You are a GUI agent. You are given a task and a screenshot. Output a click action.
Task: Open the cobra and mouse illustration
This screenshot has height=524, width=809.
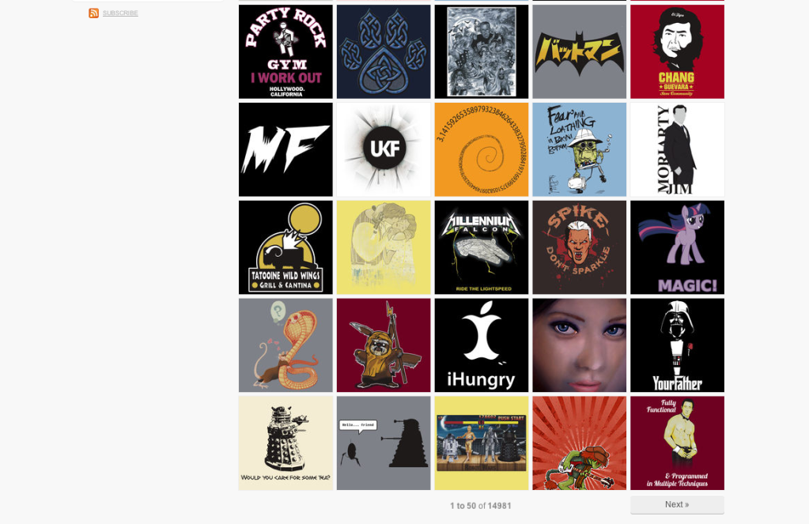click(285, 345)
